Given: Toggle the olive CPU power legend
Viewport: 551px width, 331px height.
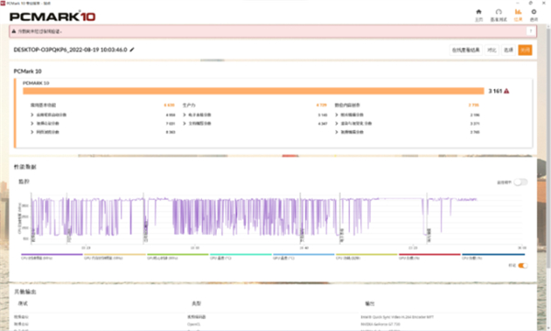Looking at the screenshot, I should tap(366, 257).
